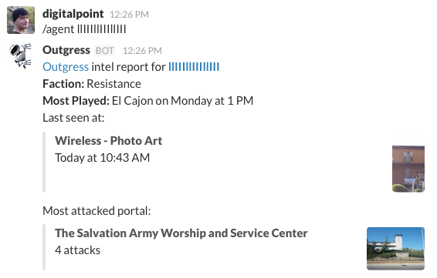The height and width of the screenshot is (278, 437).
Task: Click the Most Played El Cajon line
Action: (148, 101)
